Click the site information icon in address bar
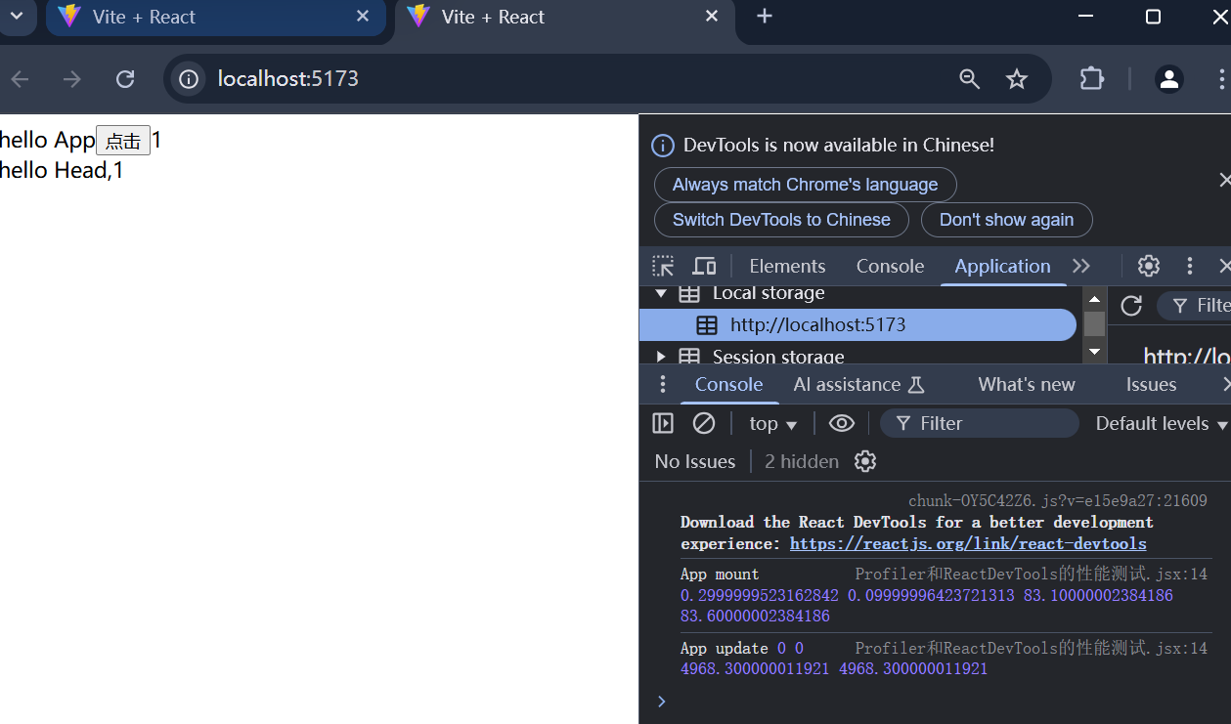Screen dimensions: 1231x724 (189, 79)
